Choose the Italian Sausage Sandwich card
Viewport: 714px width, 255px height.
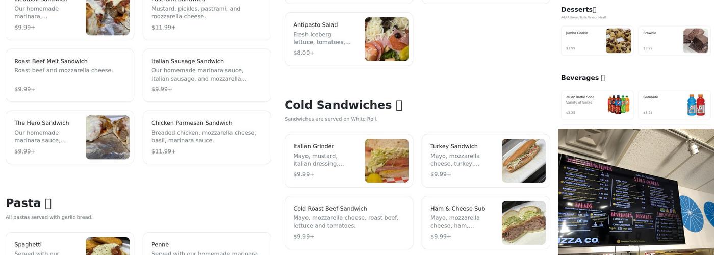coord(207,75)
